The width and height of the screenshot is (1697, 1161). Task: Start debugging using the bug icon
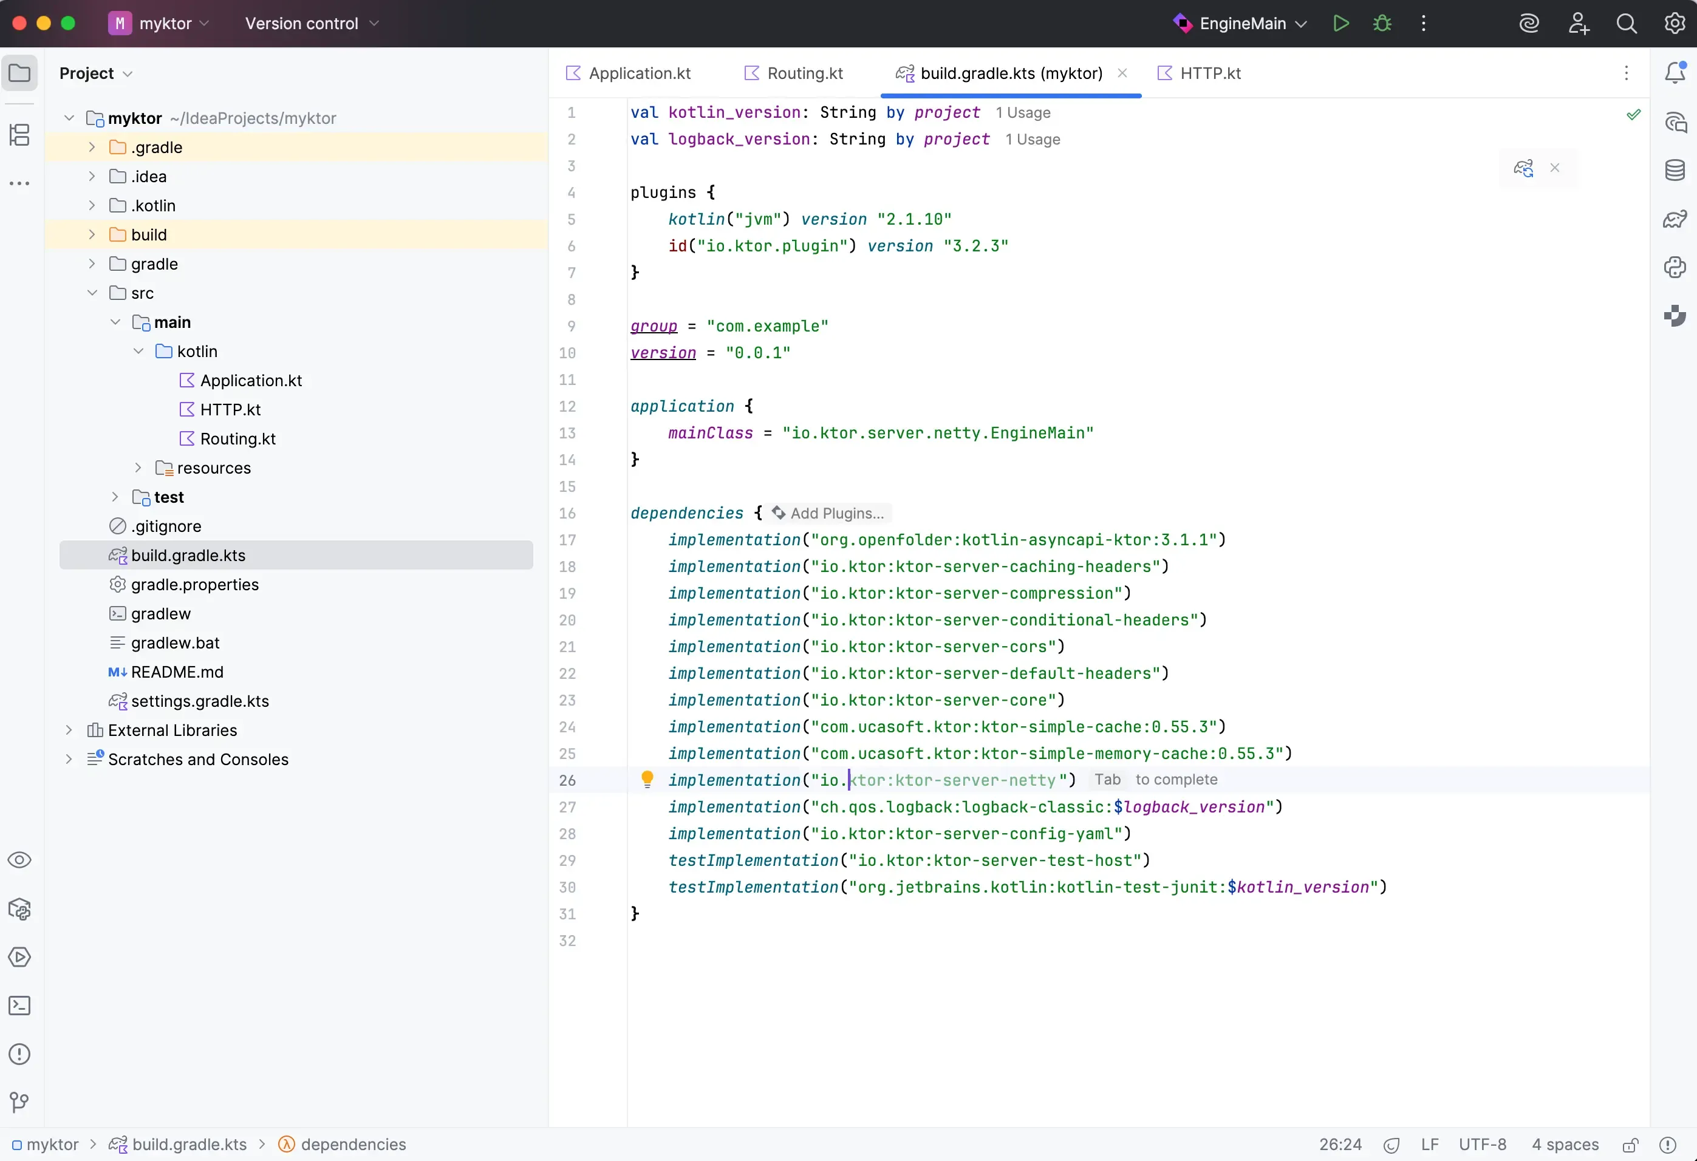click(x=1382, y=22)
